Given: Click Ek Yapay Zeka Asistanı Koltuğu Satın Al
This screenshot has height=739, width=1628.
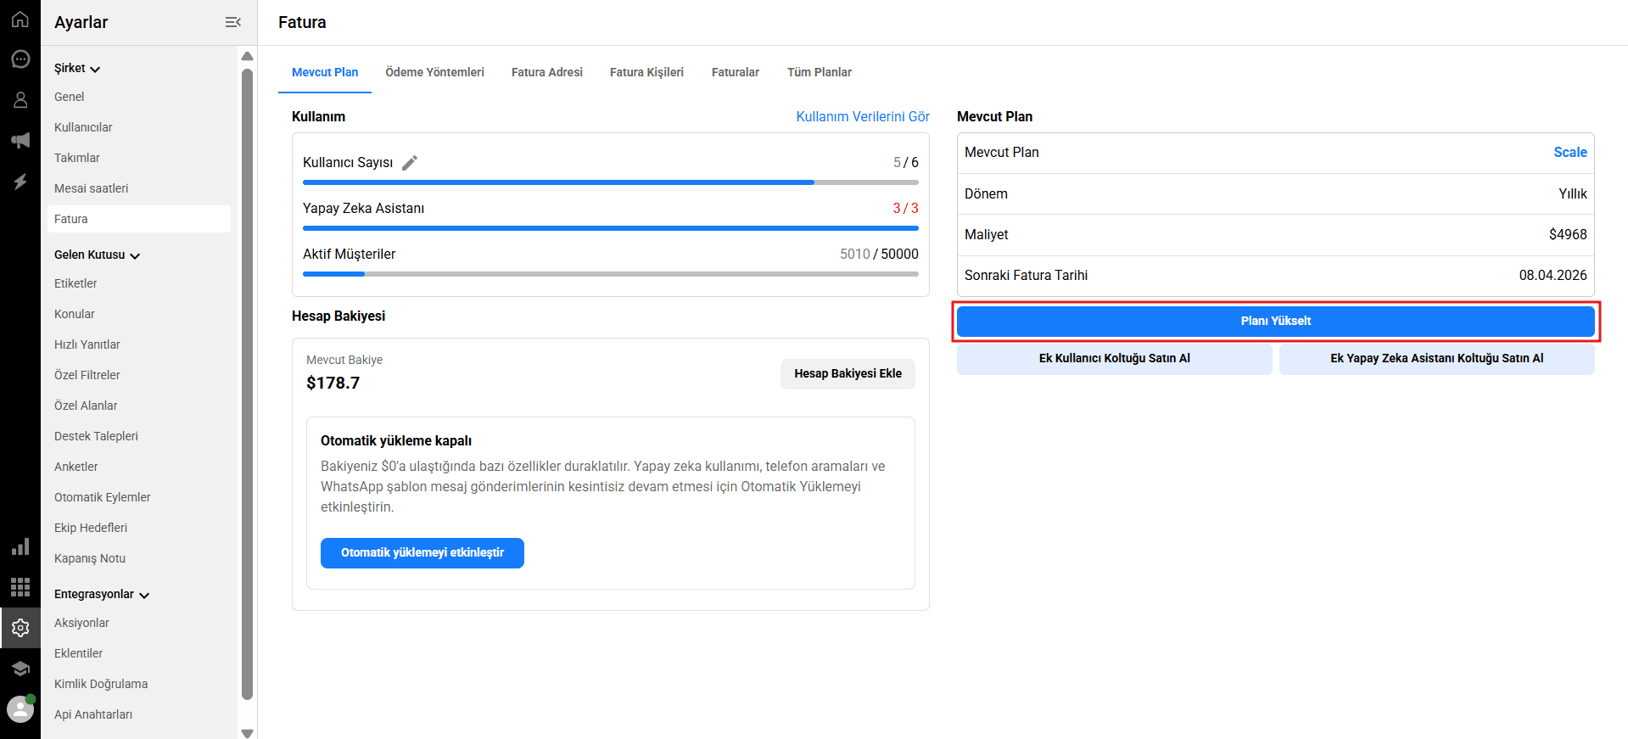Looking at the screenshot, I should [1436, 358].
